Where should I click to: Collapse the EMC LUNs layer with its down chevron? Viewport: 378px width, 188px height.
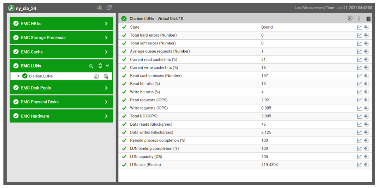click(x=107, y=66)
